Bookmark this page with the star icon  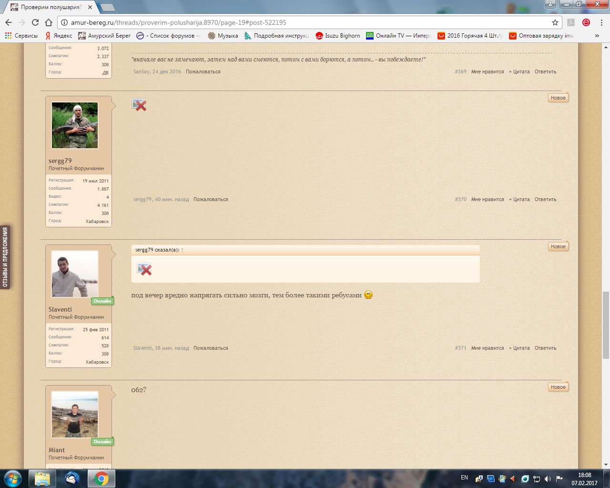555,22
